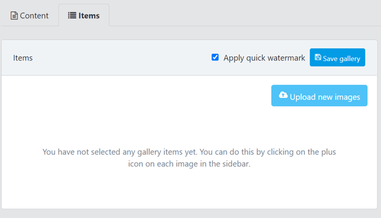Save the gallery
This screenshot has height=218, width=381.
click(x=337, y=57)
